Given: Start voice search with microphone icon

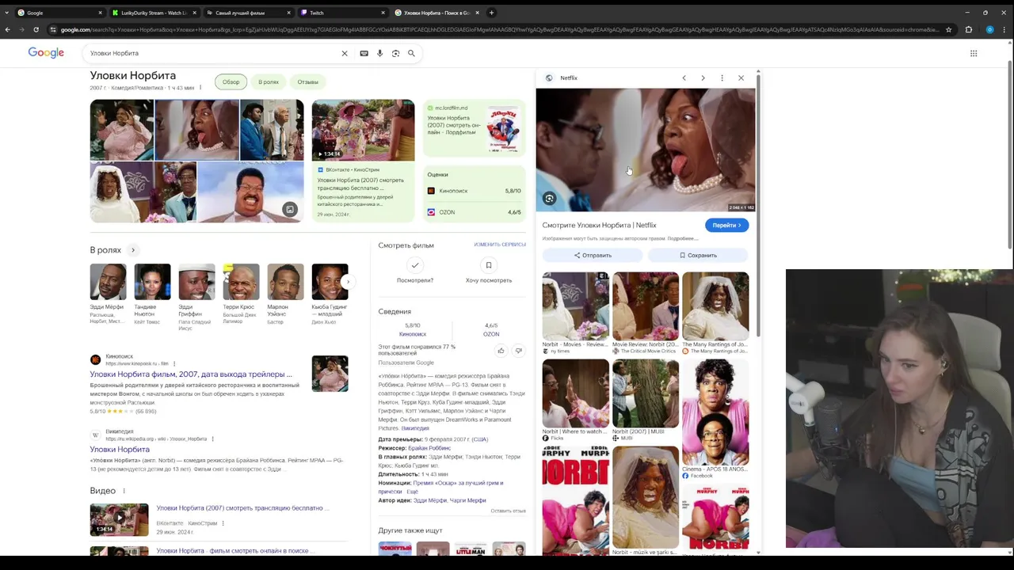Looking at the screenshot, I should pos(379,53).
